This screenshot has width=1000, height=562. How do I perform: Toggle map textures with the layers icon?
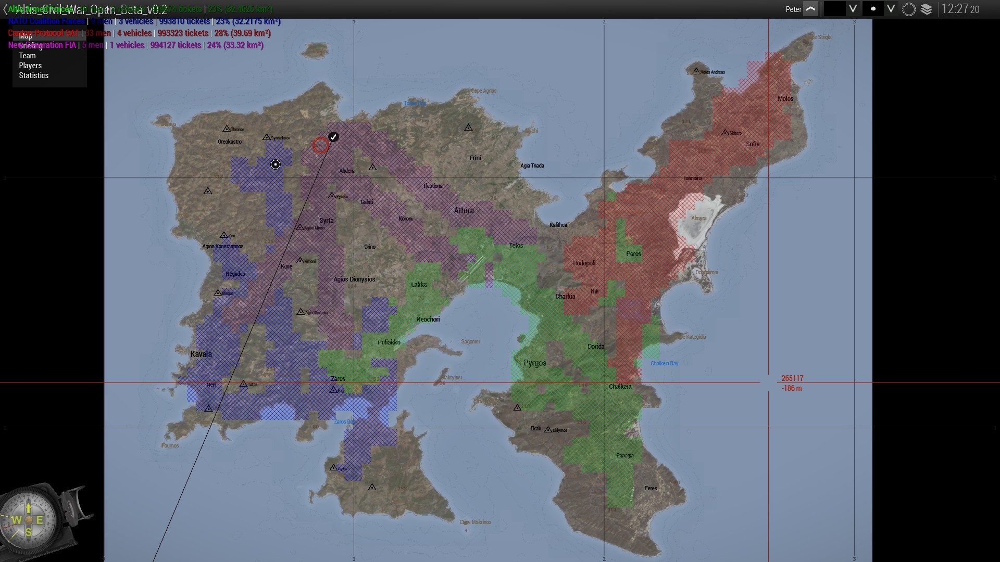tap(927, 9)
